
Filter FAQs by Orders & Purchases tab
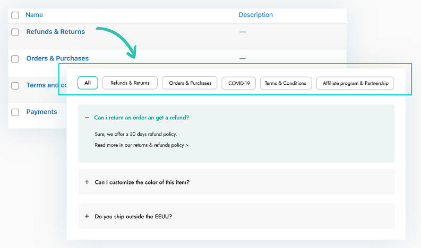[190, 83]
